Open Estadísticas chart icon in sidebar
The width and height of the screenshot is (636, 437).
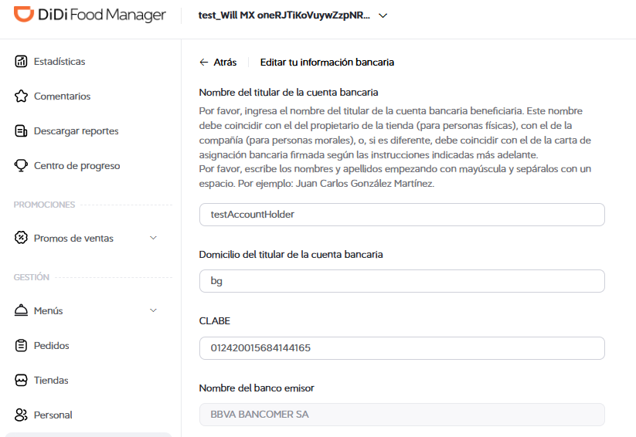click(x=21, y=61)
